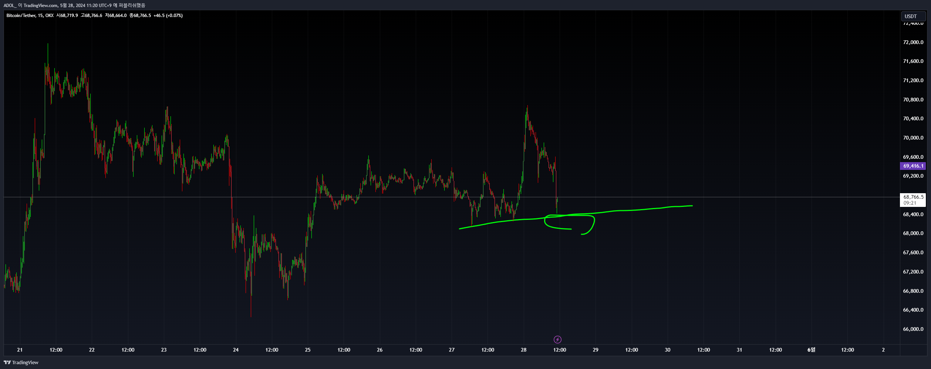This screenshot has height=369, width=931.
Task: Click the 68,400.0 price axis label
Action: [x=913, y=214]
